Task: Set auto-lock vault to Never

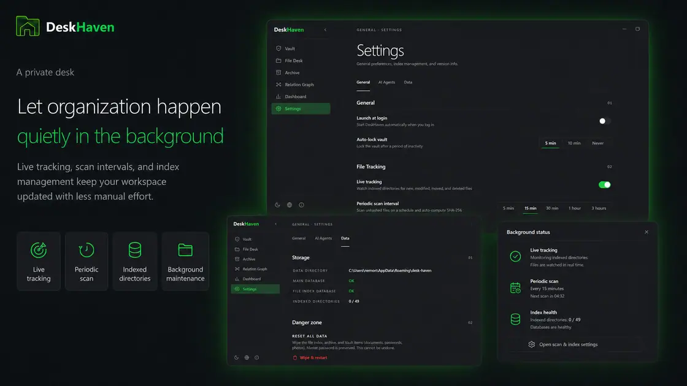Action: tap(597, 143)
